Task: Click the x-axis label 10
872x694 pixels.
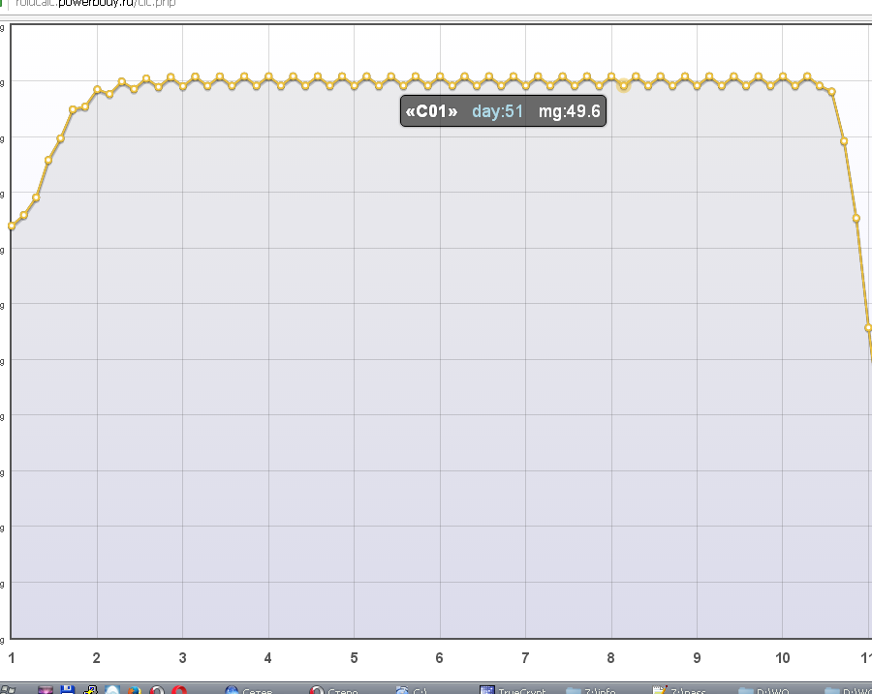Action: (783, 658)
